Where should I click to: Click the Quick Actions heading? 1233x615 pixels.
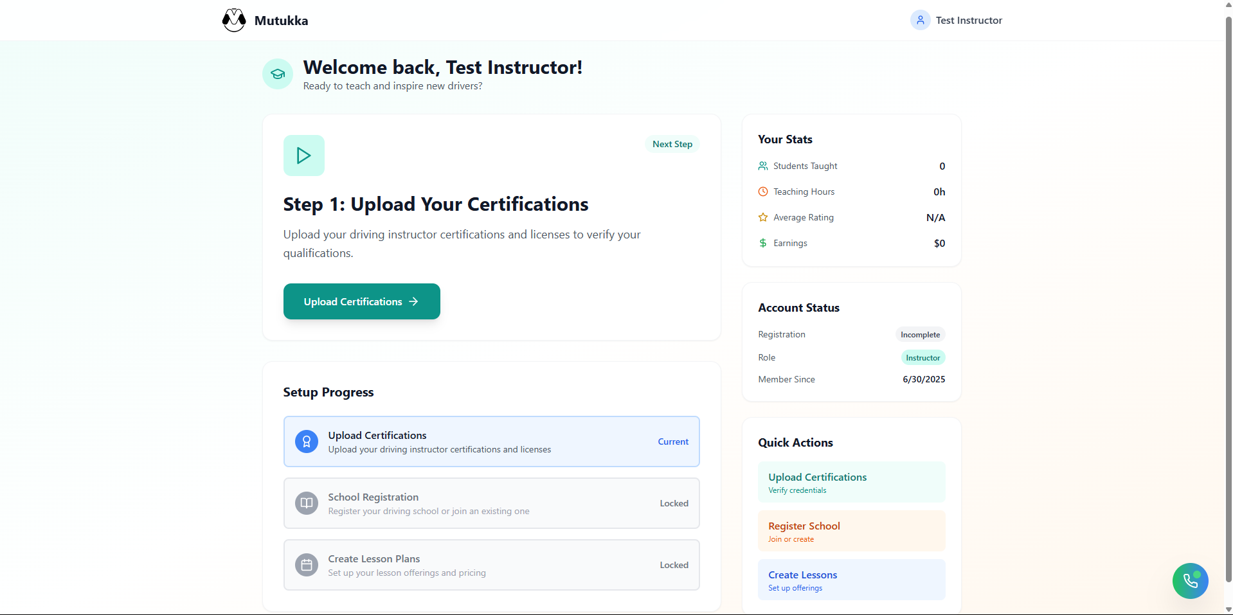coord(795,443)
